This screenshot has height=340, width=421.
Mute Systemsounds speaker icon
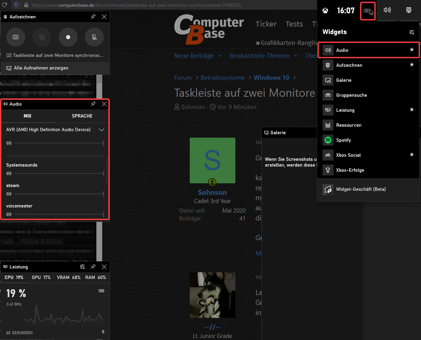pos(9,173)
